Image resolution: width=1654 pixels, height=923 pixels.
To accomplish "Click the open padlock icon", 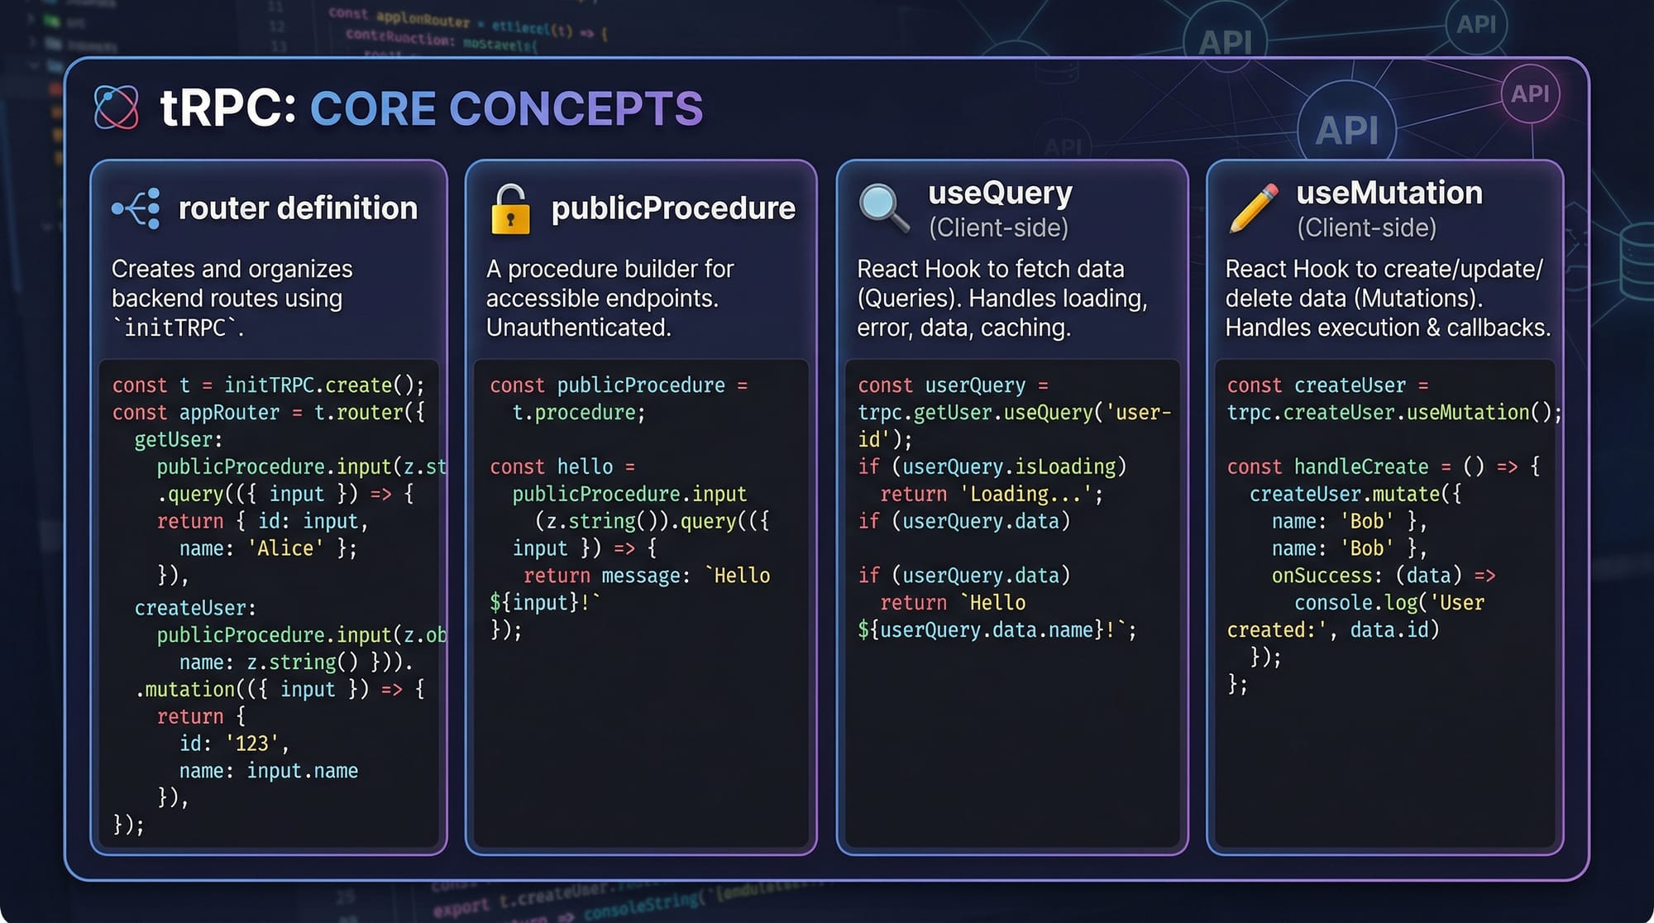I will click(510, 209).
